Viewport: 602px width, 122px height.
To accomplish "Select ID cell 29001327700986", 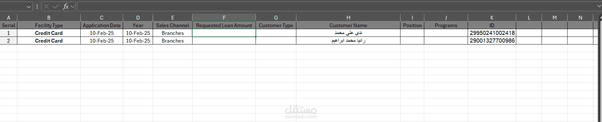I will [x=492, y=41].
